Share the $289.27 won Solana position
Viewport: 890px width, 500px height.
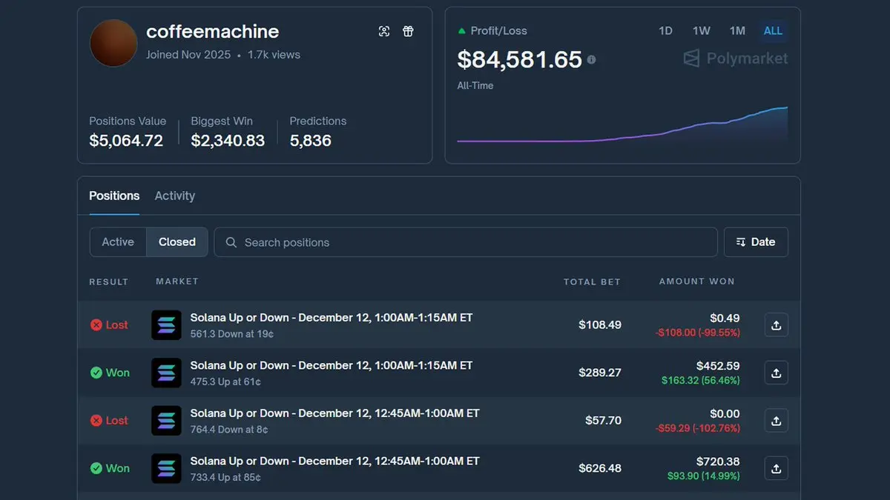coord(776,373)
